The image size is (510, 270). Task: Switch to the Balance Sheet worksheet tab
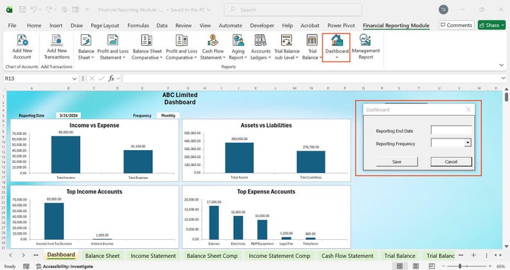pos(102,256)
